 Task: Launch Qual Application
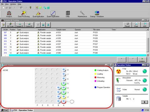(x=38, y=14)
